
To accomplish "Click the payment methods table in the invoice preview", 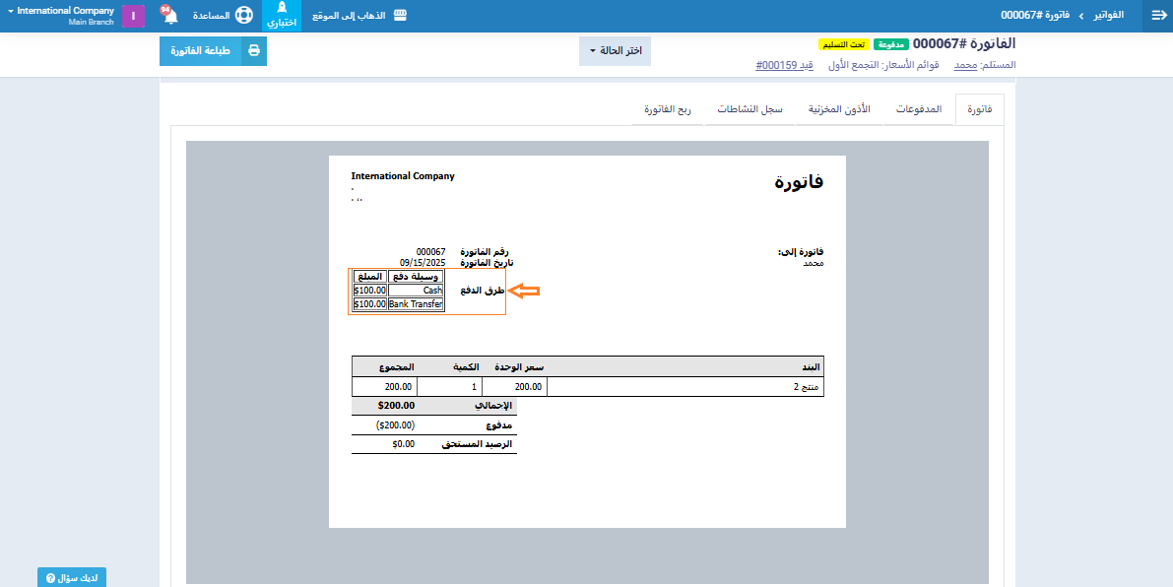I will [x=398, y=291].
